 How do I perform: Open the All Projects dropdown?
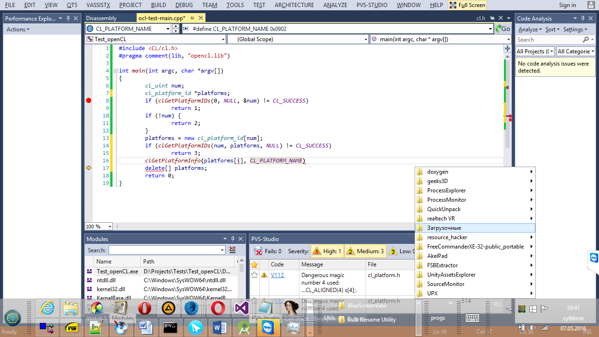coord(534,51)
